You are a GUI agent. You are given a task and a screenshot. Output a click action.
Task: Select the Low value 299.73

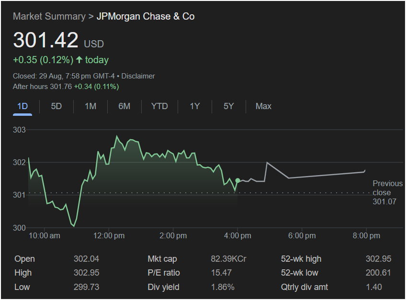click(x=87, y=287)
